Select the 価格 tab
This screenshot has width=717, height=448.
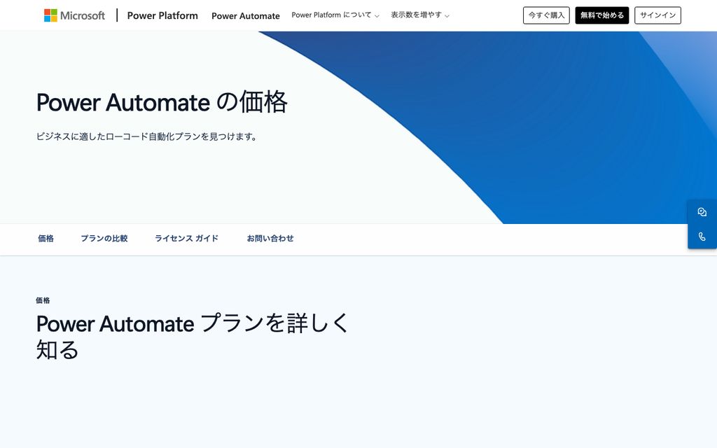point(46,238)
